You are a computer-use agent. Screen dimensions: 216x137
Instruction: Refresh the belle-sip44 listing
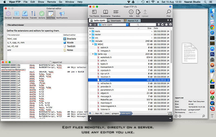tap(163, 25)
